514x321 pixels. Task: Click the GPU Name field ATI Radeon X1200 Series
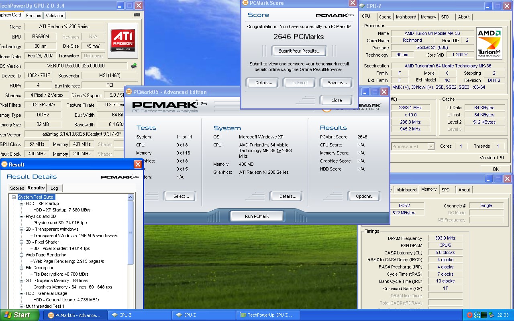(65, 26)
